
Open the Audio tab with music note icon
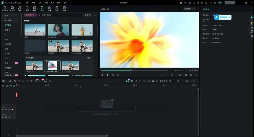[x=20, y=8]
